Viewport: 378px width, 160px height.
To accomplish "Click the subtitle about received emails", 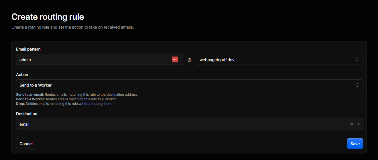I will point(73,27).
